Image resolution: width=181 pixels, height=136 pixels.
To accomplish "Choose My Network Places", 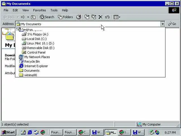I will [x=90, y=57].
